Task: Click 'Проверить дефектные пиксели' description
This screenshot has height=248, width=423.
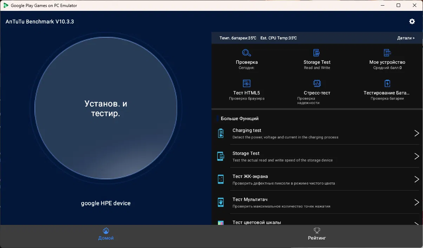Action: pyautogui.click(x=284, y=183)
